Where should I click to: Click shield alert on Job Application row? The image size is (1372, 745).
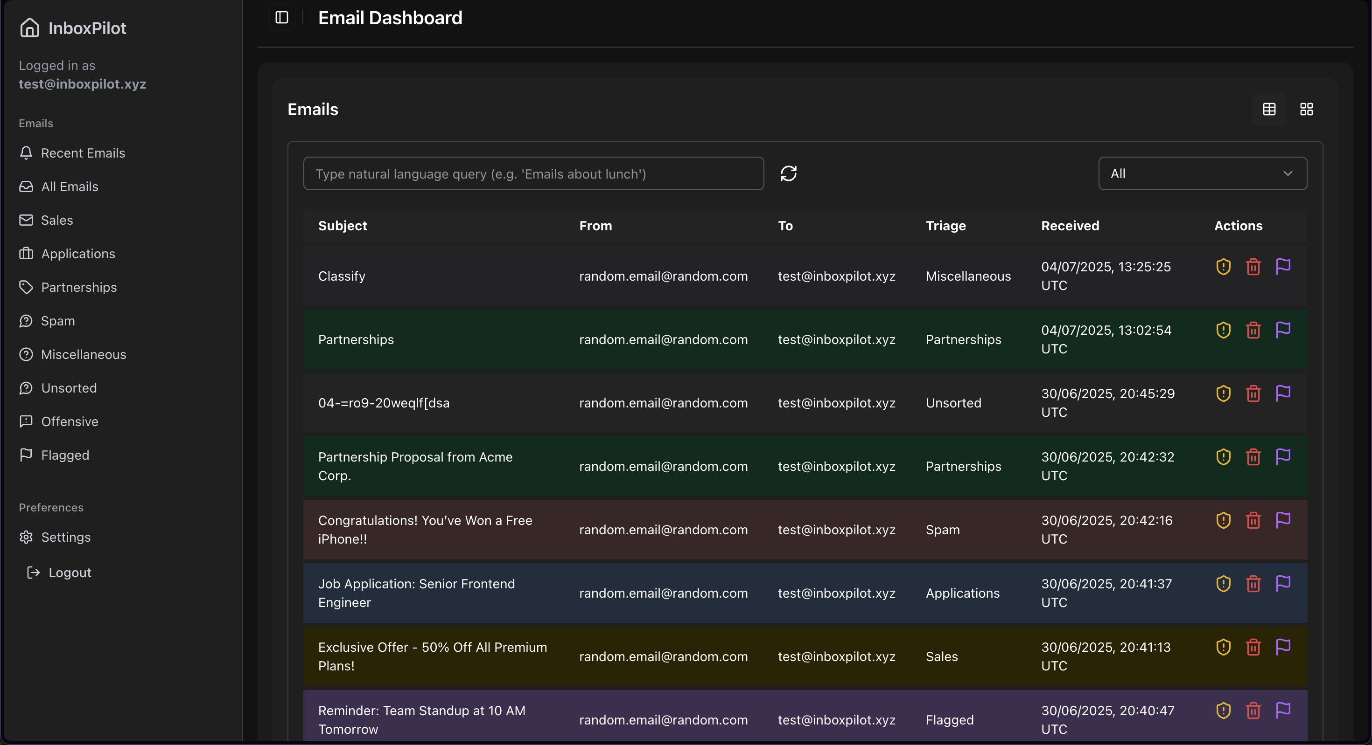(x=1224, y=583)
